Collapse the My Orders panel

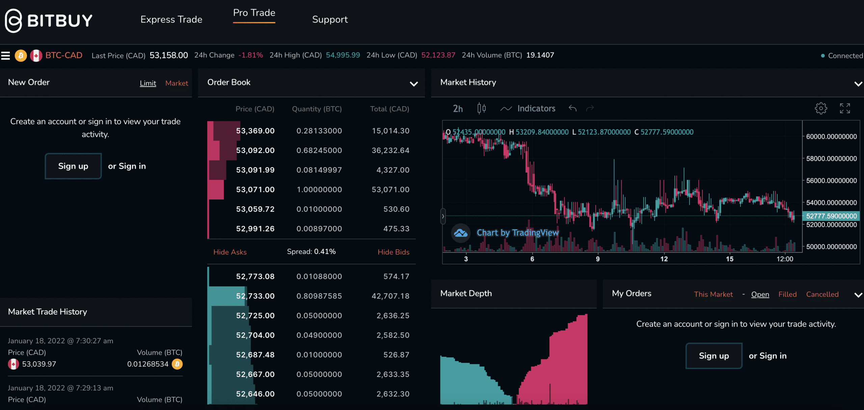[858, 295]
